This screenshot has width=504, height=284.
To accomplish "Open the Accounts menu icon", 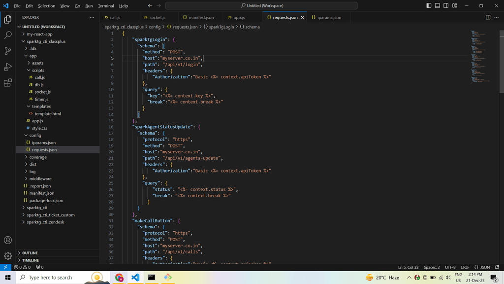I will [x=8, y=240].
